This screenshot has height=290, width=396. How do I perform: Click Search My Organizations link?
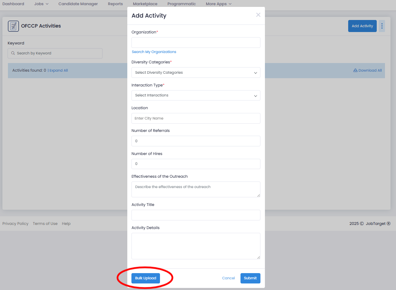154,52
